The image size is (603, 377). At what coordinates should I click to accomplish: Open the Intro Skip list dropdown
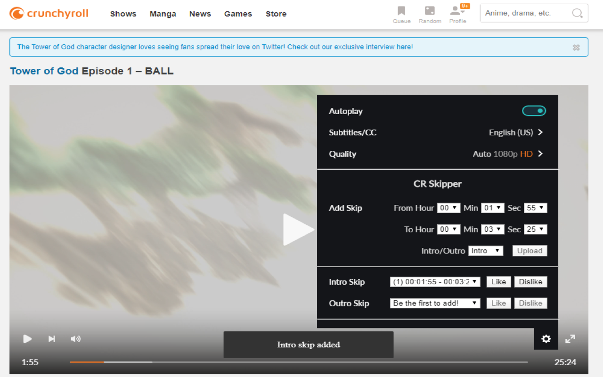click(435, 282)
